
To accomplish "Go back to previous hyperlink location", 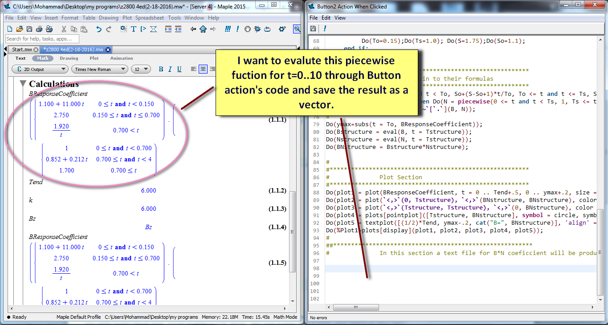I will (193, 29).
